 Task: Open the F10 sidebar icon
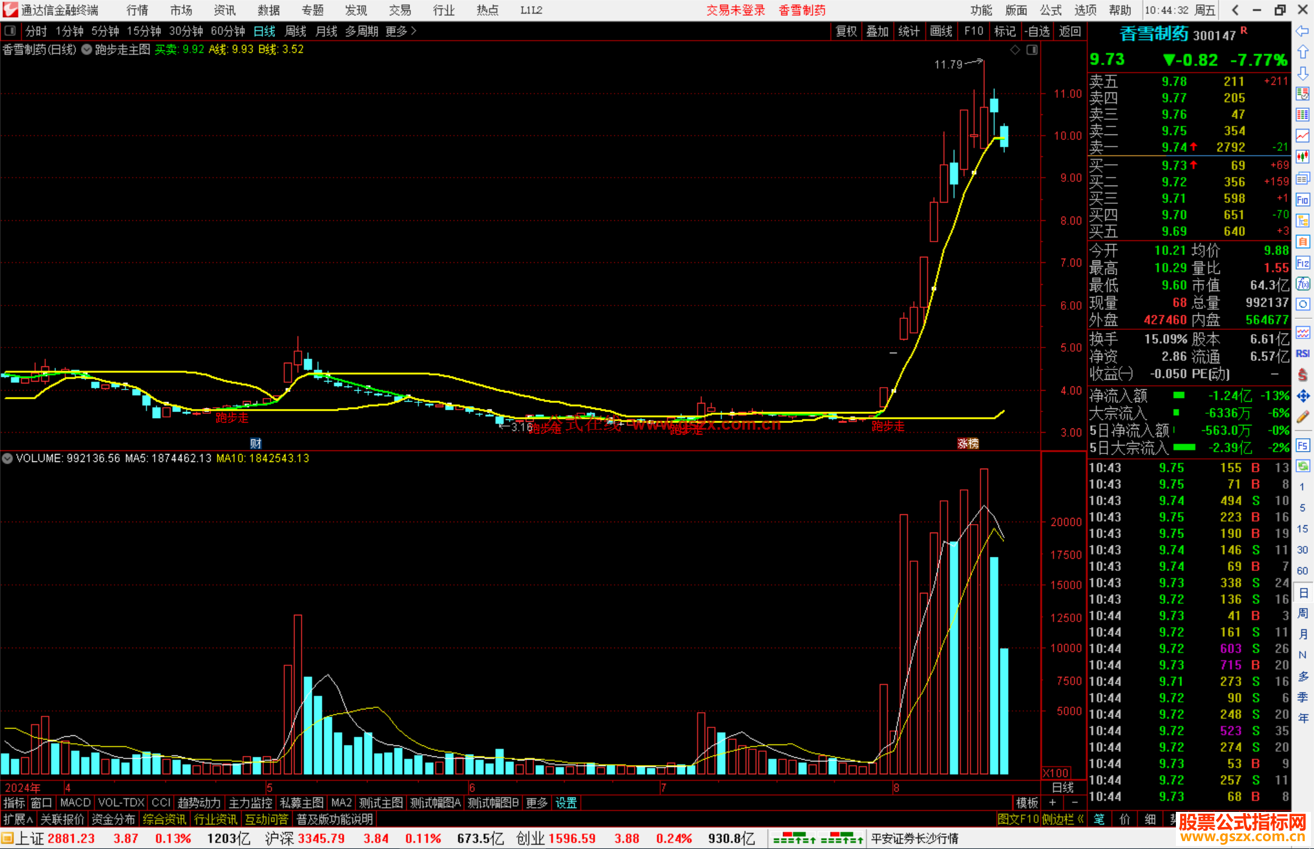coord(1302,200)
